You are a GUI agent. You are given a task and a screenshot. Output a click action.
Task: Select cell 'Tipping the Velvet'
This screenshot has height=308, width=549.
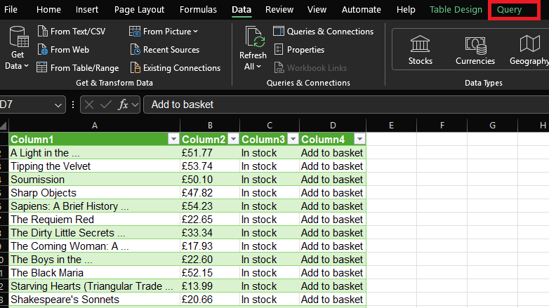(94, 166)
